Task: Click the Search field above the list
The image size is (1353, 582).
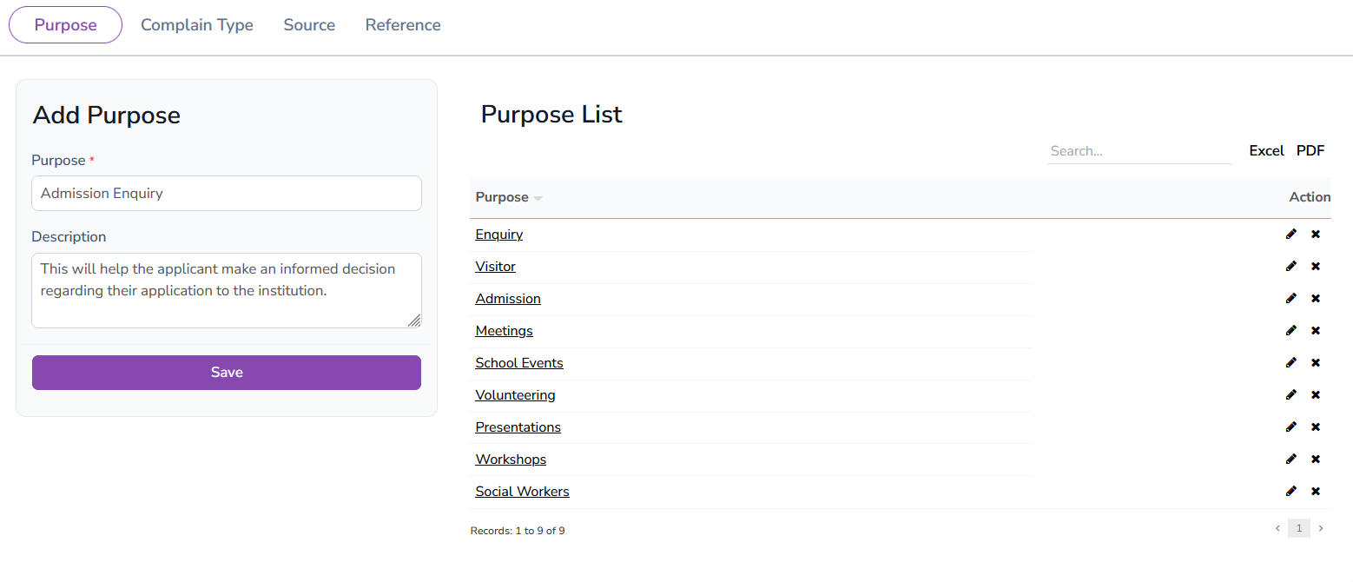Action: tap(1138, 150)
